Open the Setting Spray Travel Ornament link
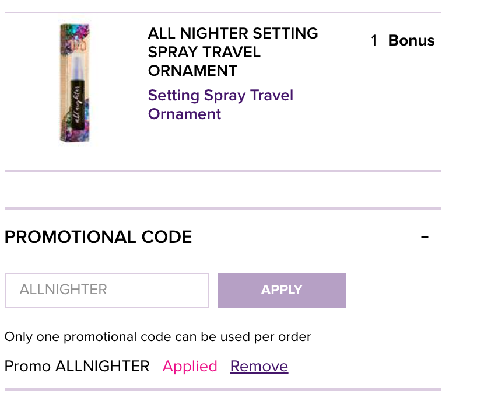This screenshot has height=411, width=477. [220, 105]
